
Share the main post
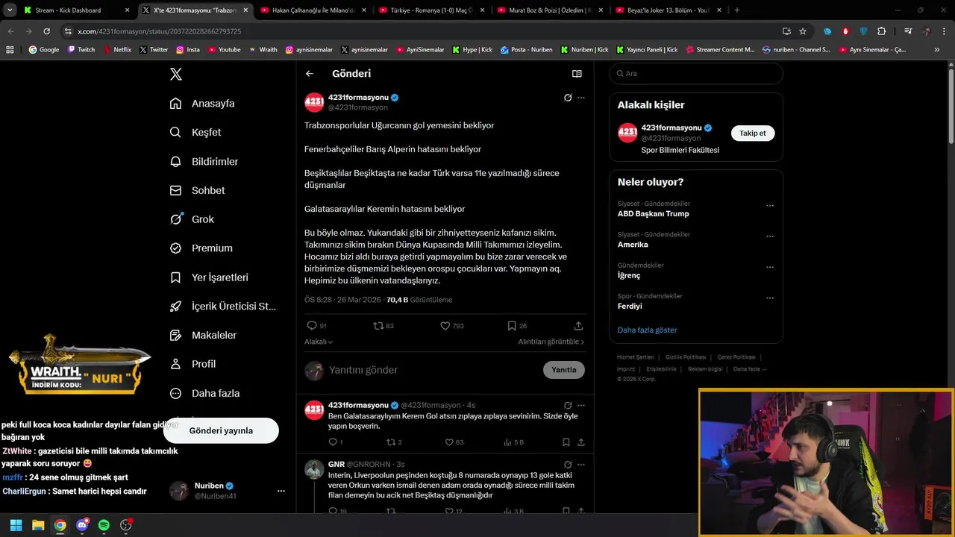click(x=578, y=326)
